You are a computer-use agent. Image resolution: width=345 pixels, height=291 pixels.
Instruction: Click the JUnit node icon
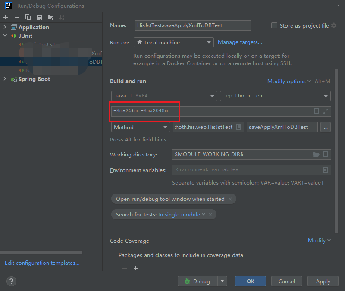click(14, 36)
